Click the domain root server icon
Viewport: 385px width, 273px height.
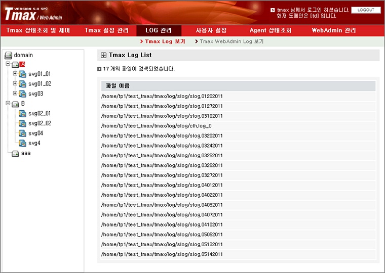coord(8,56)
